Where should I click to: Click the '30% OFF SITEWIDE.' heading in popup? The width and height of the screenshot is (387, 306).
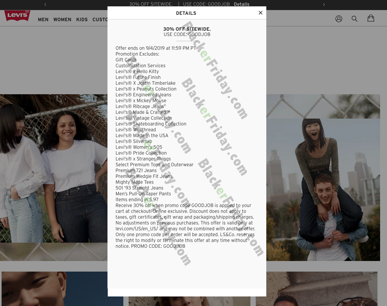[x=187, y=29]
